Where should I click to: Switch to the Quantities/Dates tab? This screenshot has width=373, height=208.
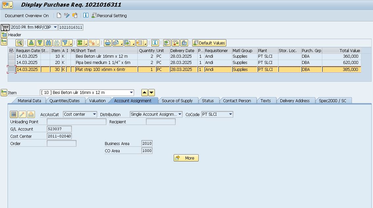tap(65, 101)
